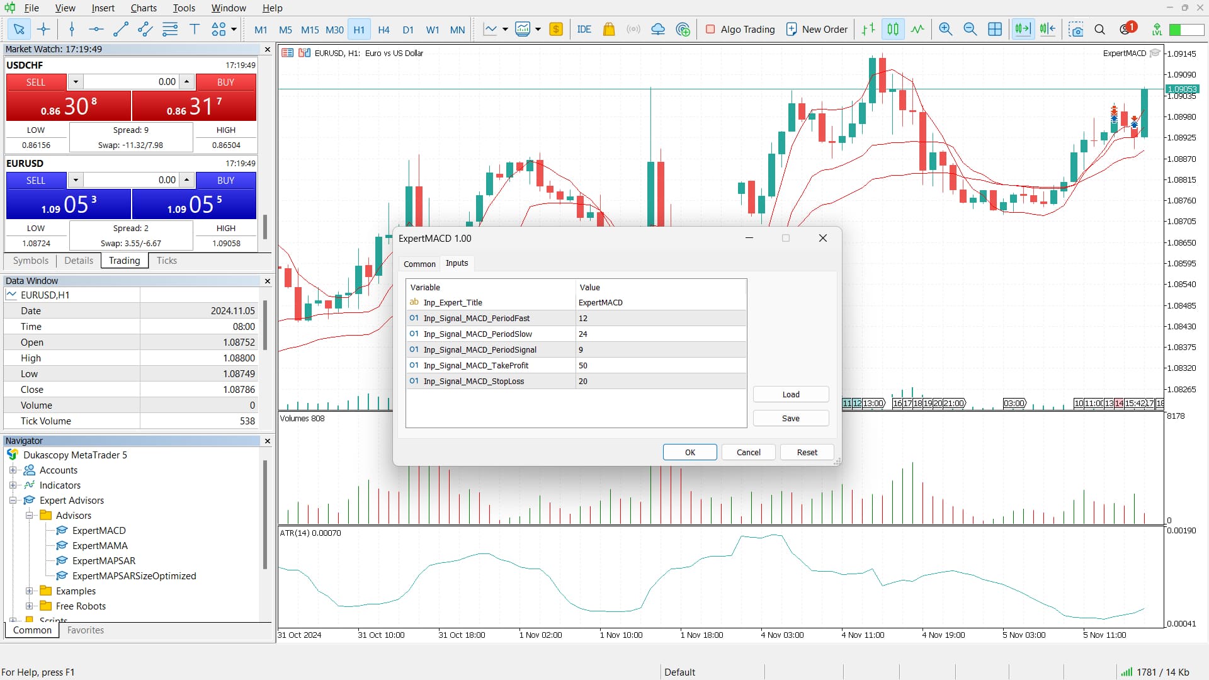The image size is (1209, 680).
Task: Increase EURUSD volume with up arrow
Action: [186, 180]
